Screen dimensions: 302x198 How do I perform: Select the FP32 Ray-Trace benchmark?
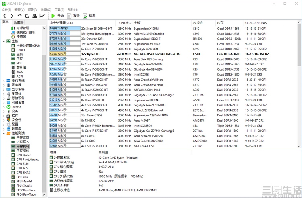point(26,190)
